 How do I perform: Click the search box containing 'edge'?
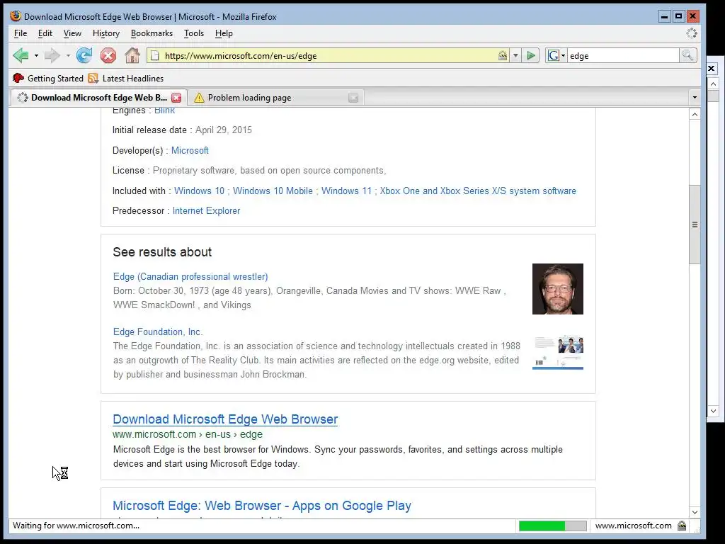[x=622, y=56]
